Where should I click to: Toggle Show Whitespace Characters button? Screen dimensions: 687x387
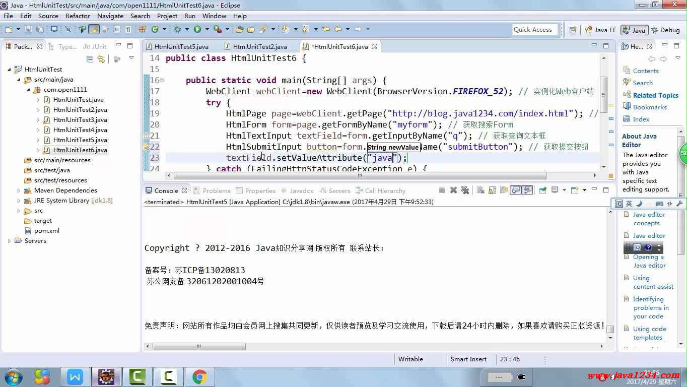coord(128,30)
